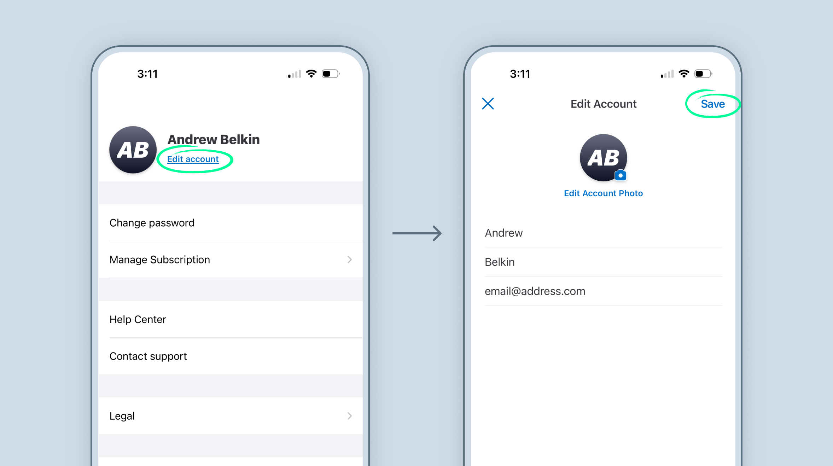Click the Wi-Fi icon on left phone
The width and height of the screenshot is (833, 466).
point(311,74)
